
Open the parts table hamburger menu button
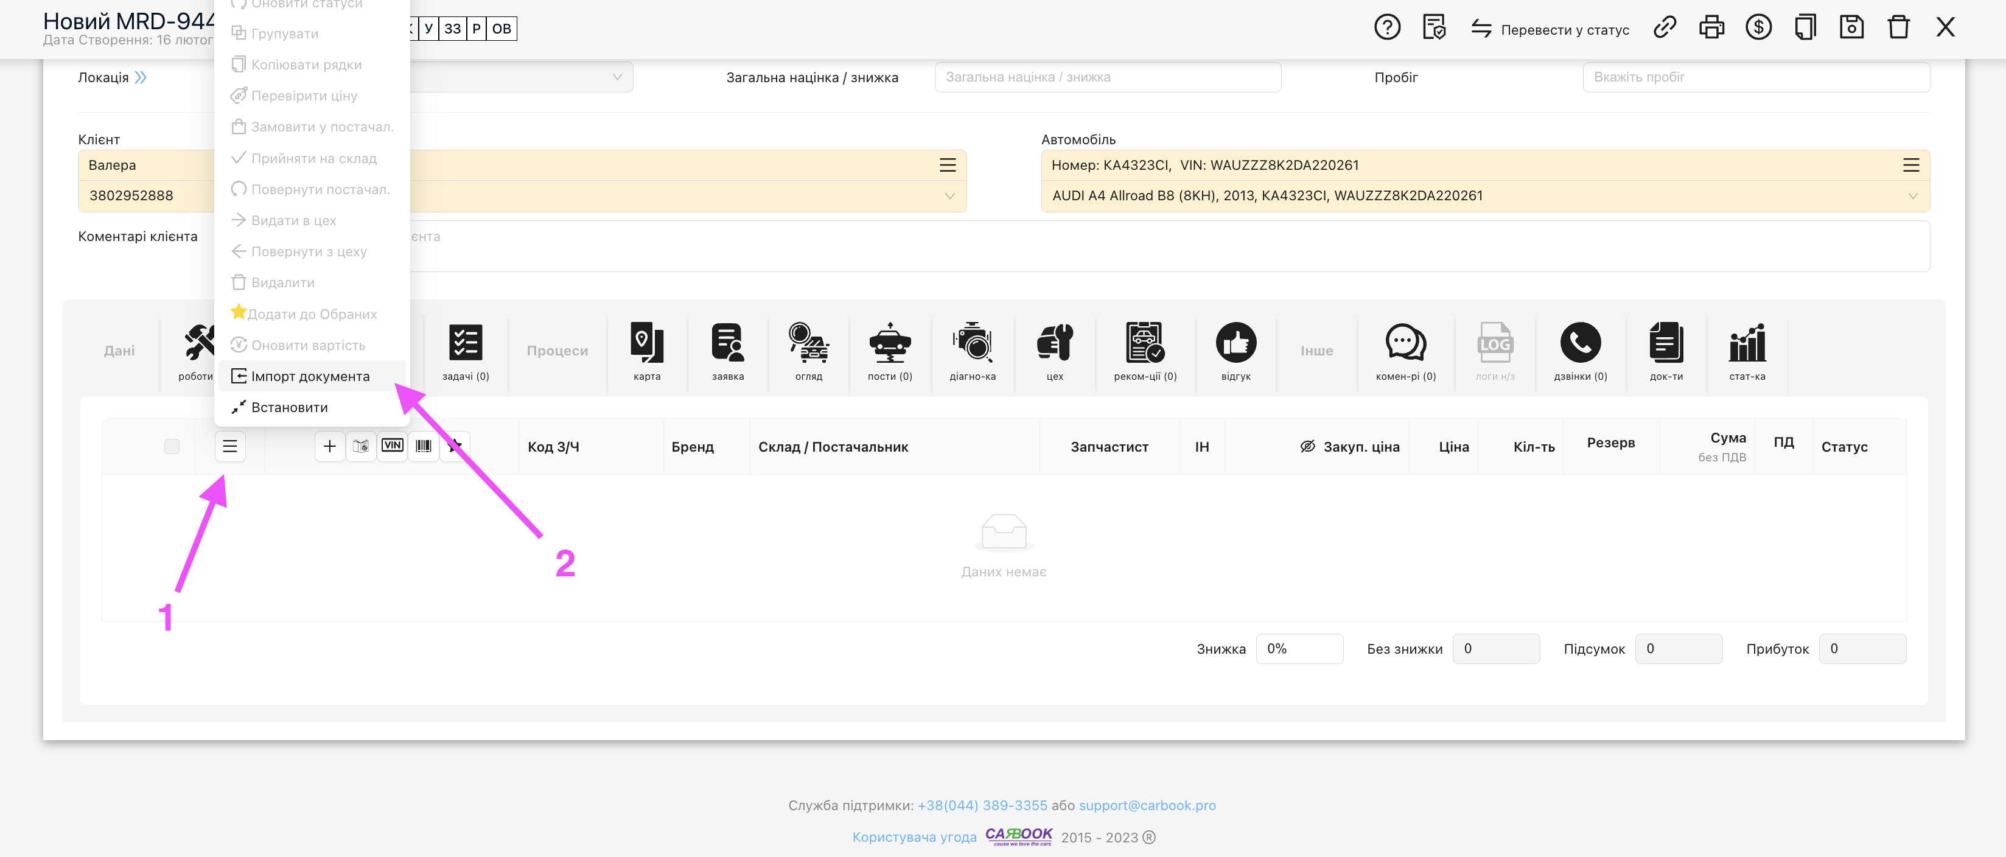[x=229, y=446]
